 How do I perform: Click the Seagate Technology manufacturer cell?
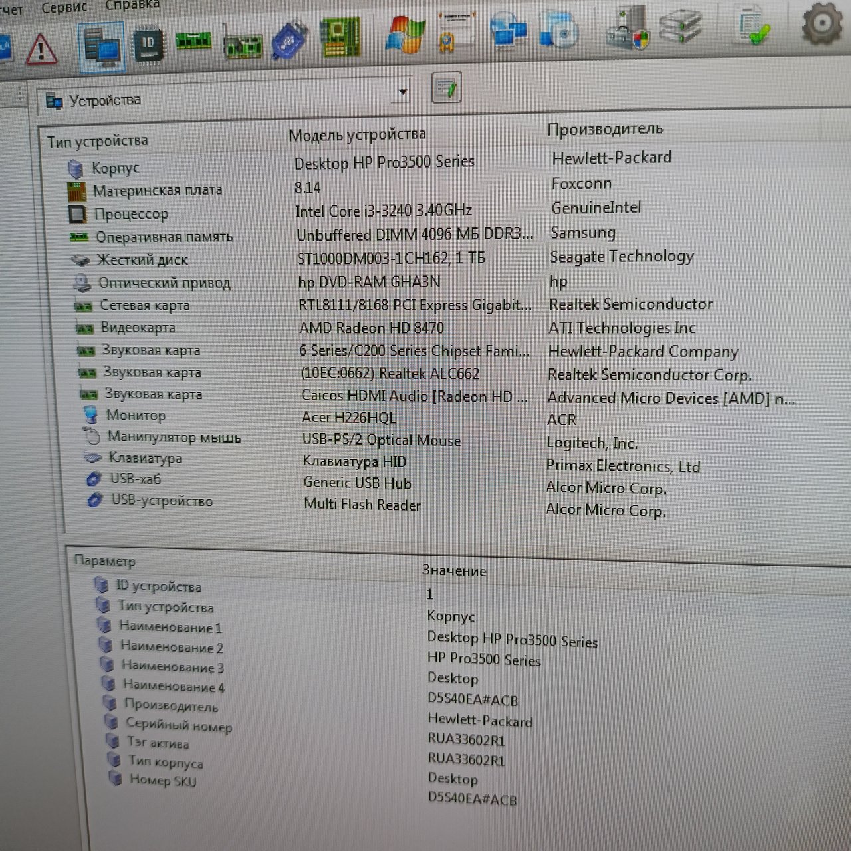coord(622,257)
